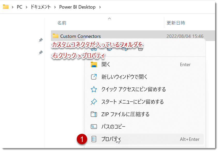
Task: Choose クイック アクセスにピン留めする
Action: (145, 89)
